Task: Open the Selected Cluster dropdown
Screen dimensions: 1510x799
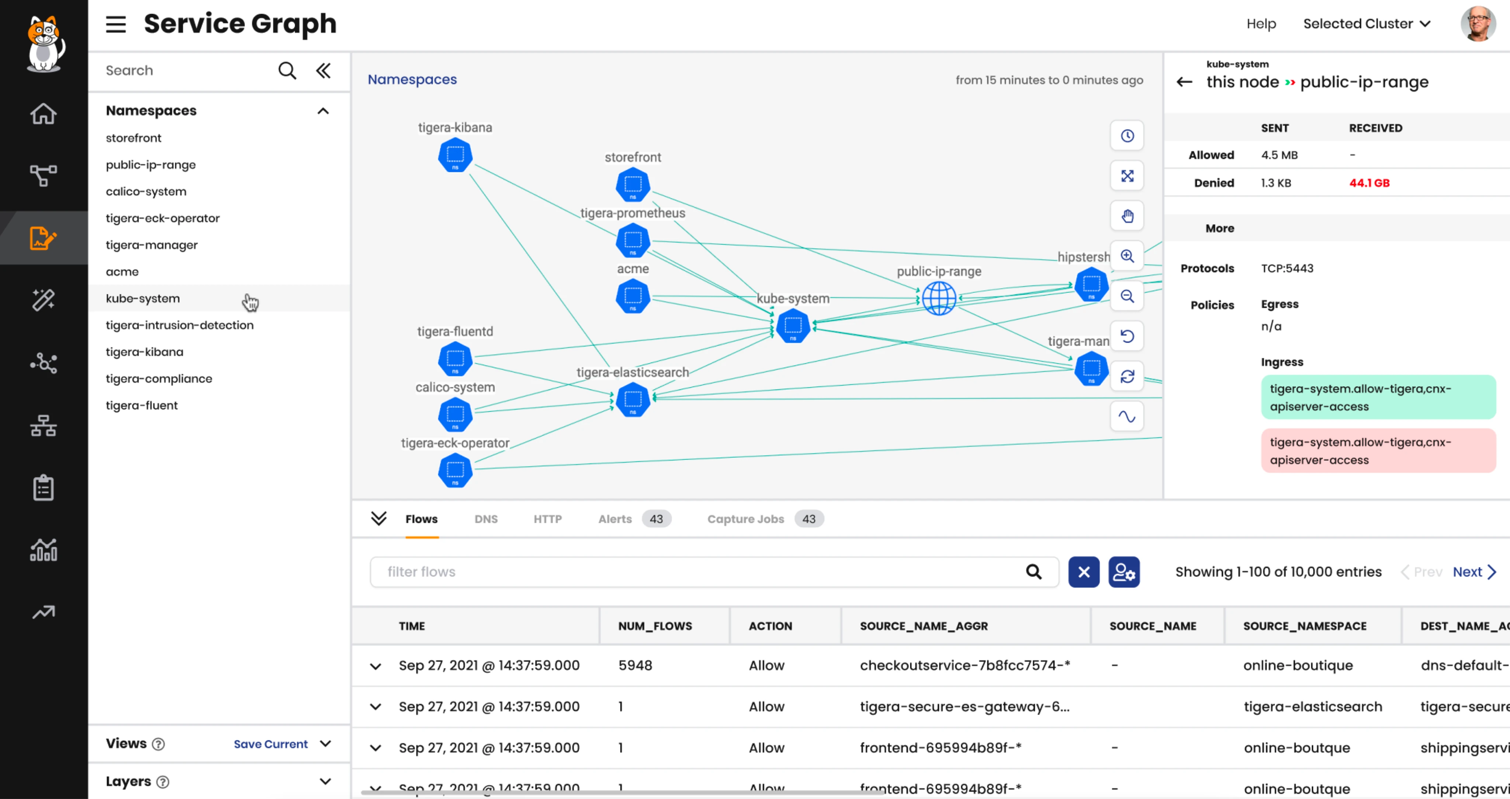Action: [x=1367, y=24]
